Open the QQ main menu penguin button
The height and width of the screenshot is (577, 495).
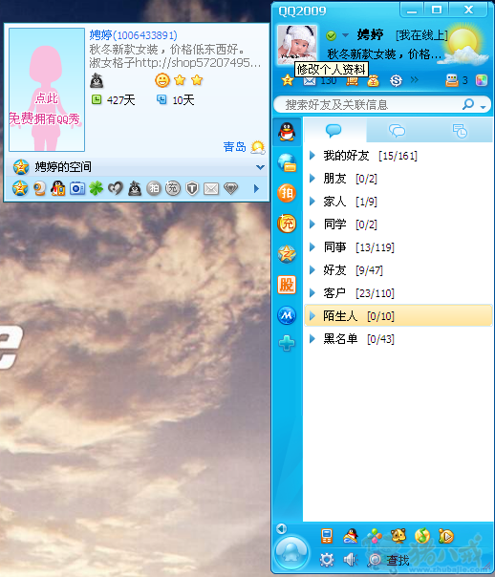291,552
